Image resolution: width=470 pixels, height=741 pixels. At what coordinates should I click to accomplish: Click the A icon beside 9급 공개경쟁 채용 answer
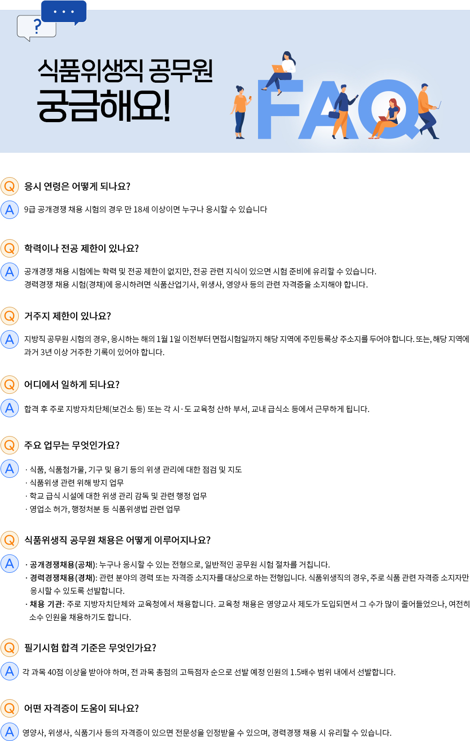(x=9, y=210)
